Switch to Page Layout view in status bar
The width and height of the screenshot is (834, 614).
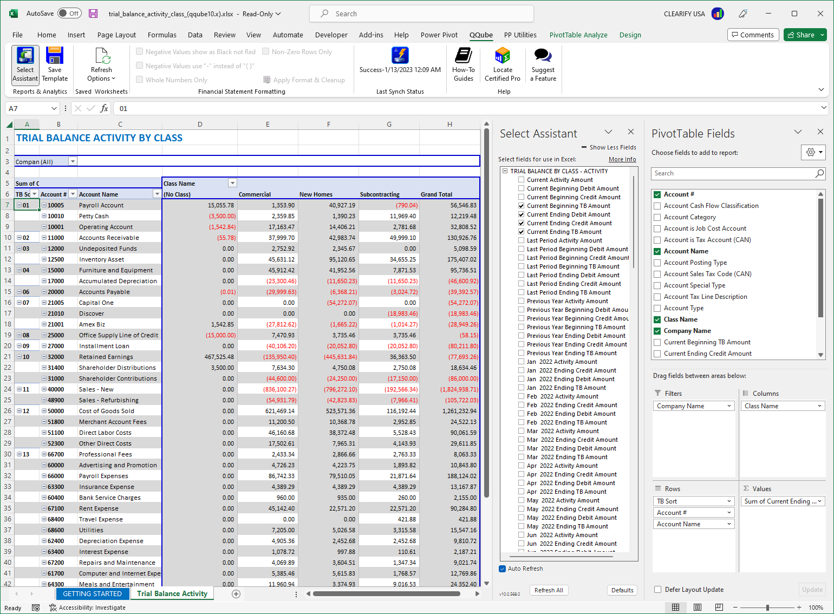(x=698, y=608)
